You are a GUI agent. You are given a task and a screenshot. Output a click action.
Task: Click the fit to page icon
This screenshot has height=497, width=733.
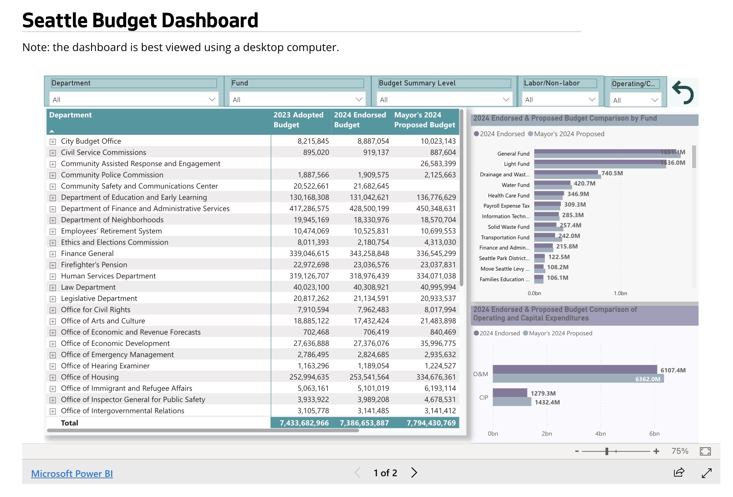tap(705, 451)
